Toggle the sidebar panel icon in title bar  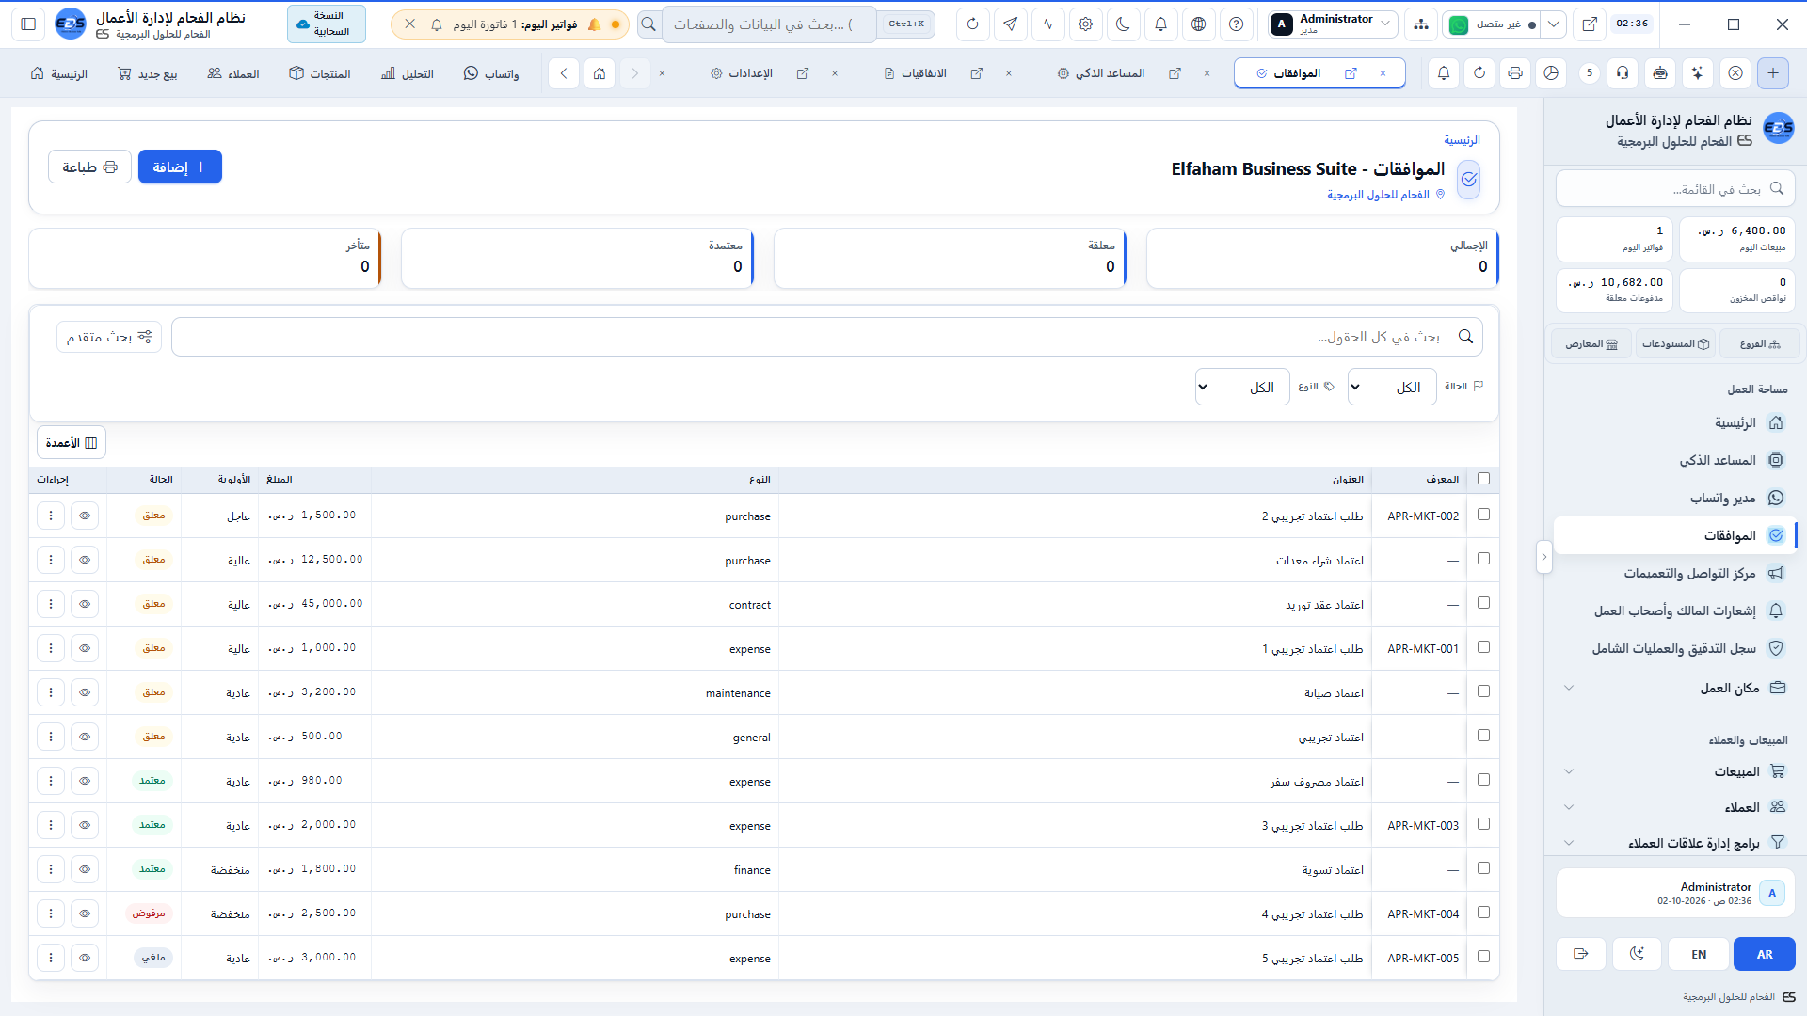click(x=28, y=24)
